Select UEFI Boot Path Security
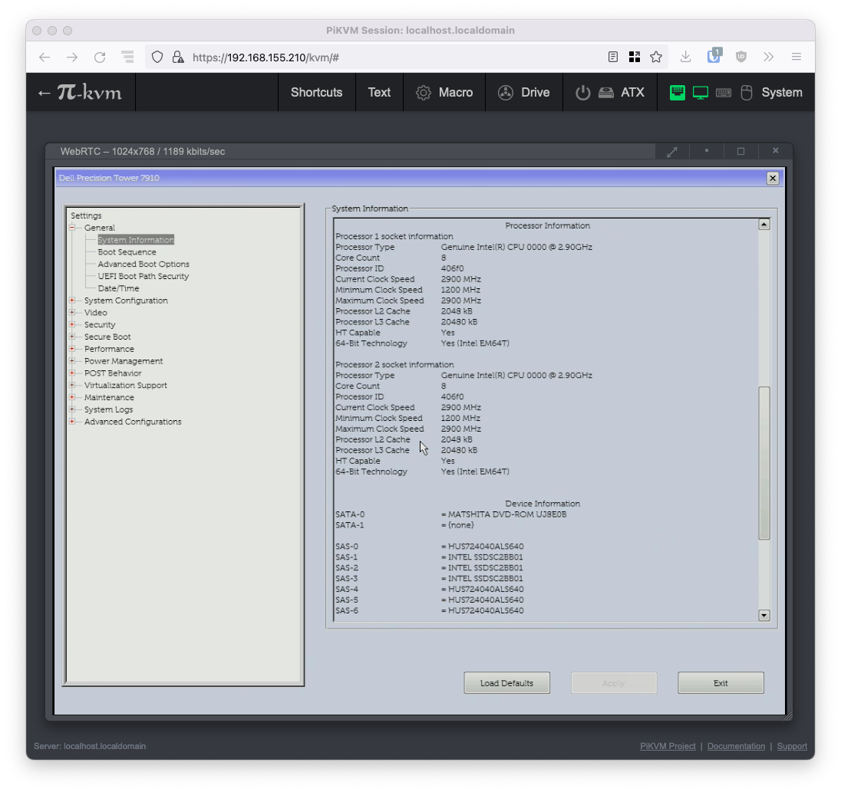841x792 pixels. 143,277
